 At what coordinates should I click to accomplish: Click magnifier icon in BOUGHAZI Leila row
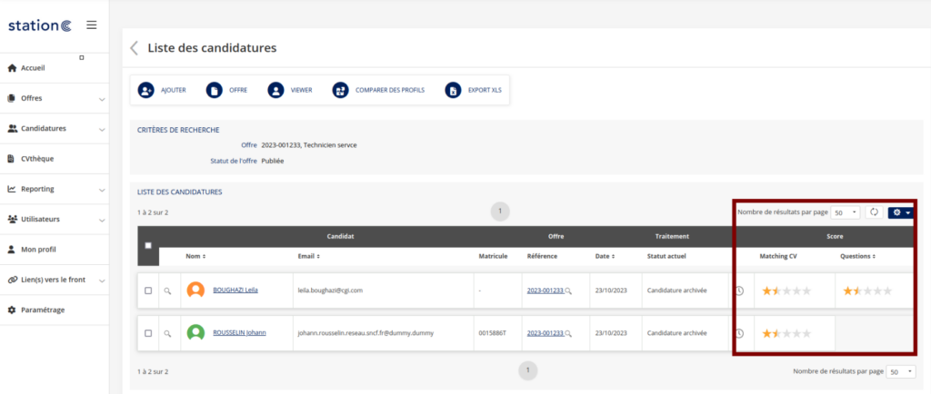coord(167,291)
